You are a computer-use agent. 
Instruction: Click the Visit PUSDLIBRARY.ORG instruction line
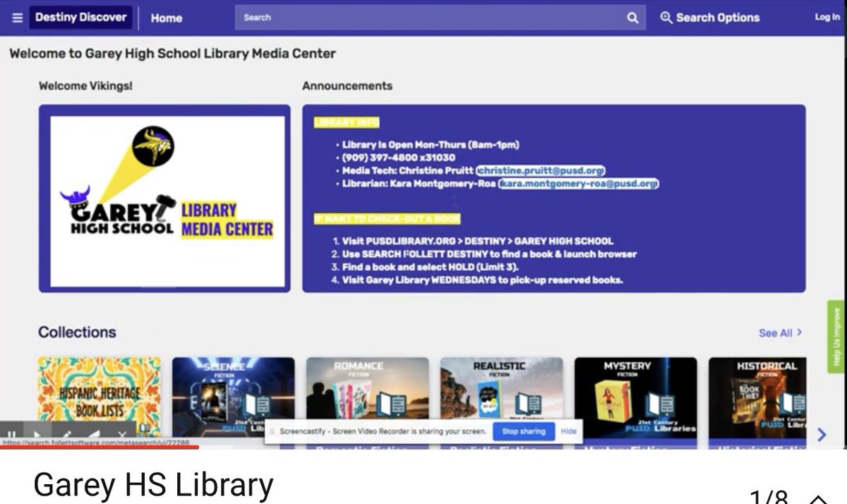[478, 241]
